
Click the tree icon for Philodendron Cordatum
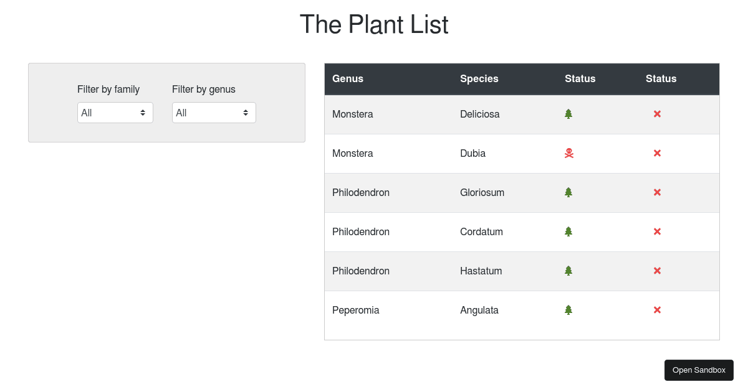pyautogui.click(x=568, y=231)
